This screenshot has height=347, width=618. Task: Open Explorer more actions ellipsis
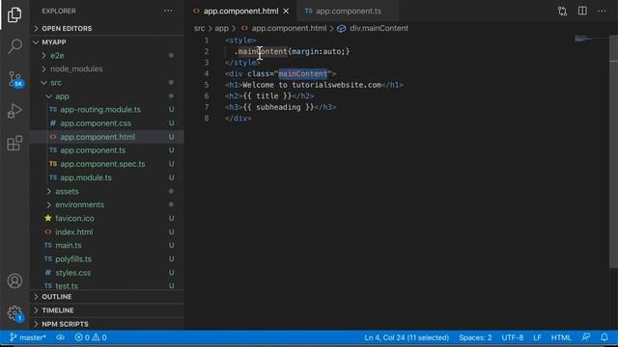[168, 11]
